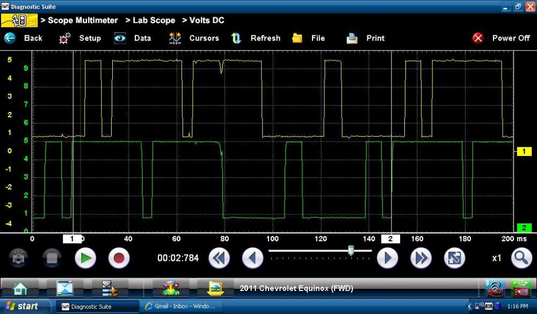Open the Data menu

coord(133,38)
